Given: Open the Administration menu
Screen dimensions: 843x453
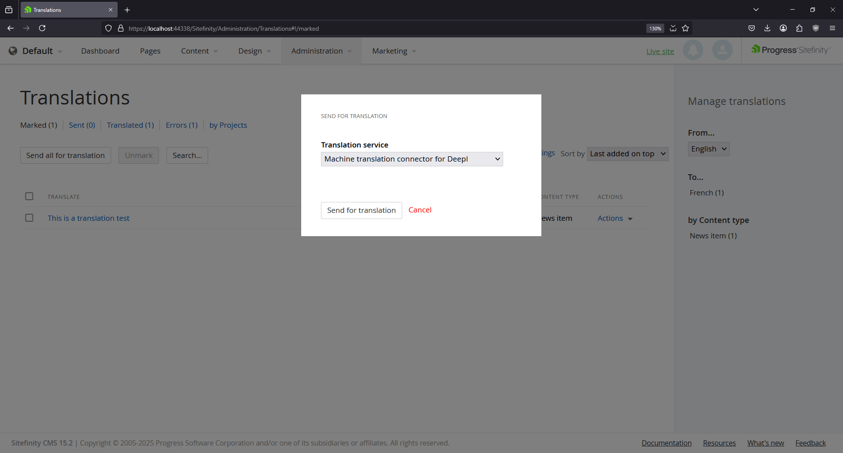Looking at the screenshot, I should click(x=317, y=51).
